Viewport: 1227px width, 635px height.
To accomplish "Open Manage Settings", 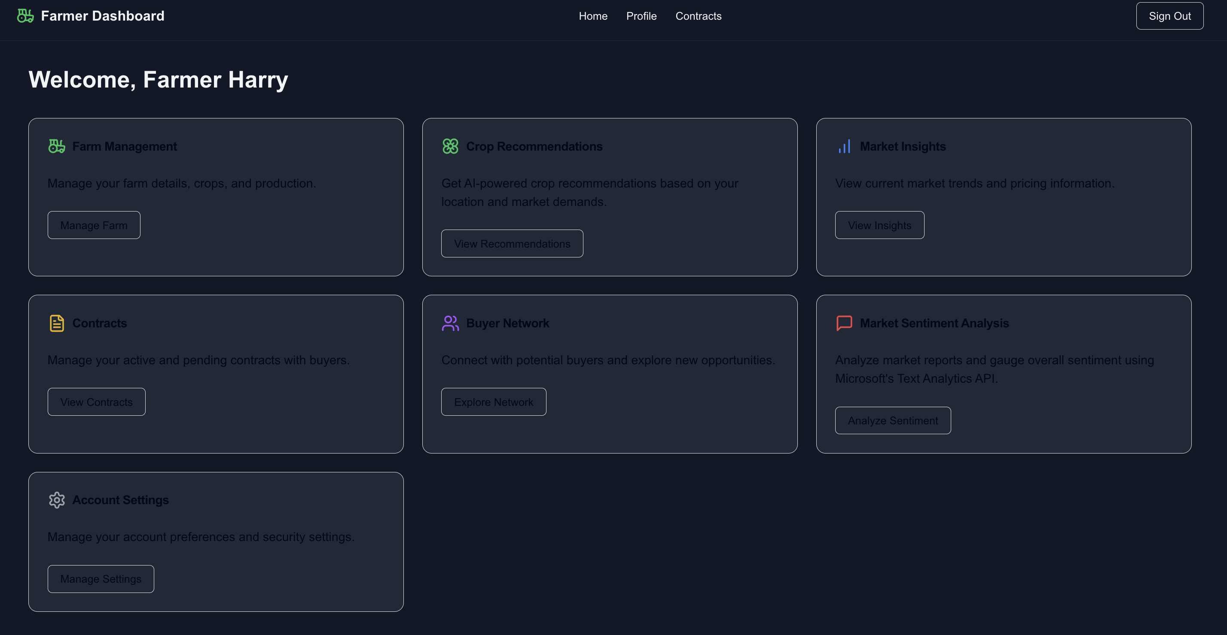I will (x=101, y=579).
